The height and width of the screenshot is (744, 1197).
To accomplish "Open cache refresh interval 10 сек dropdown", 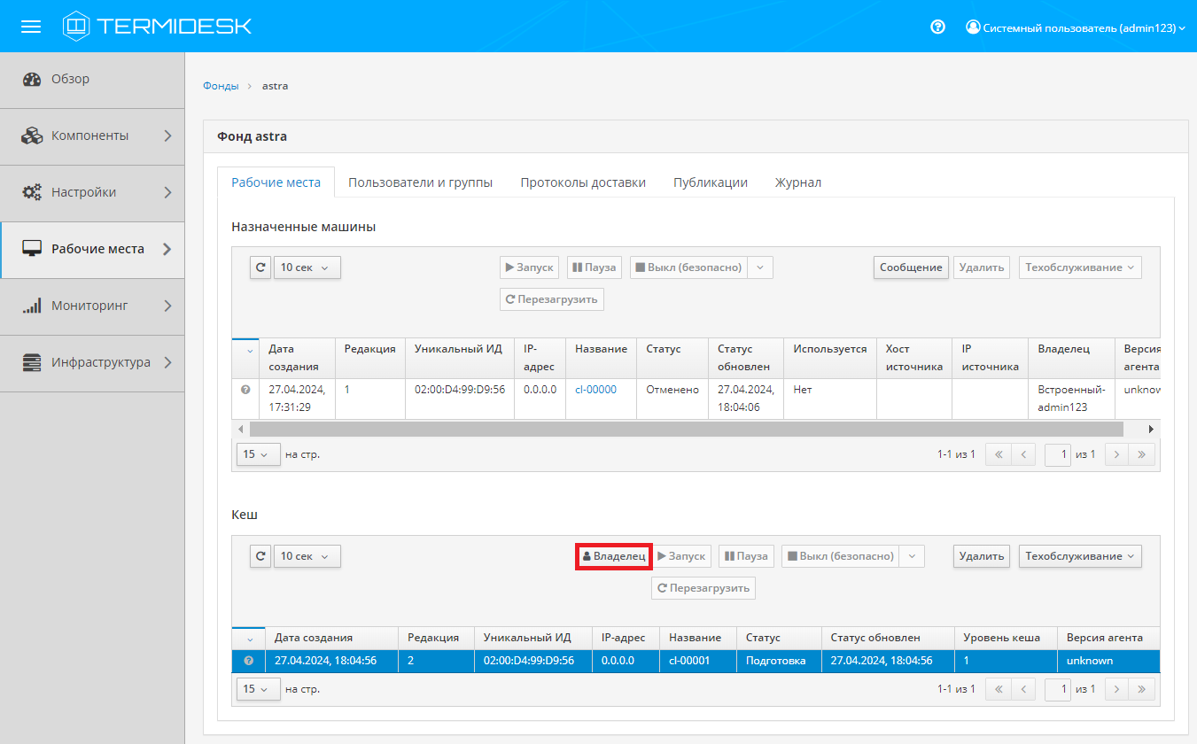I will (307, 556).
